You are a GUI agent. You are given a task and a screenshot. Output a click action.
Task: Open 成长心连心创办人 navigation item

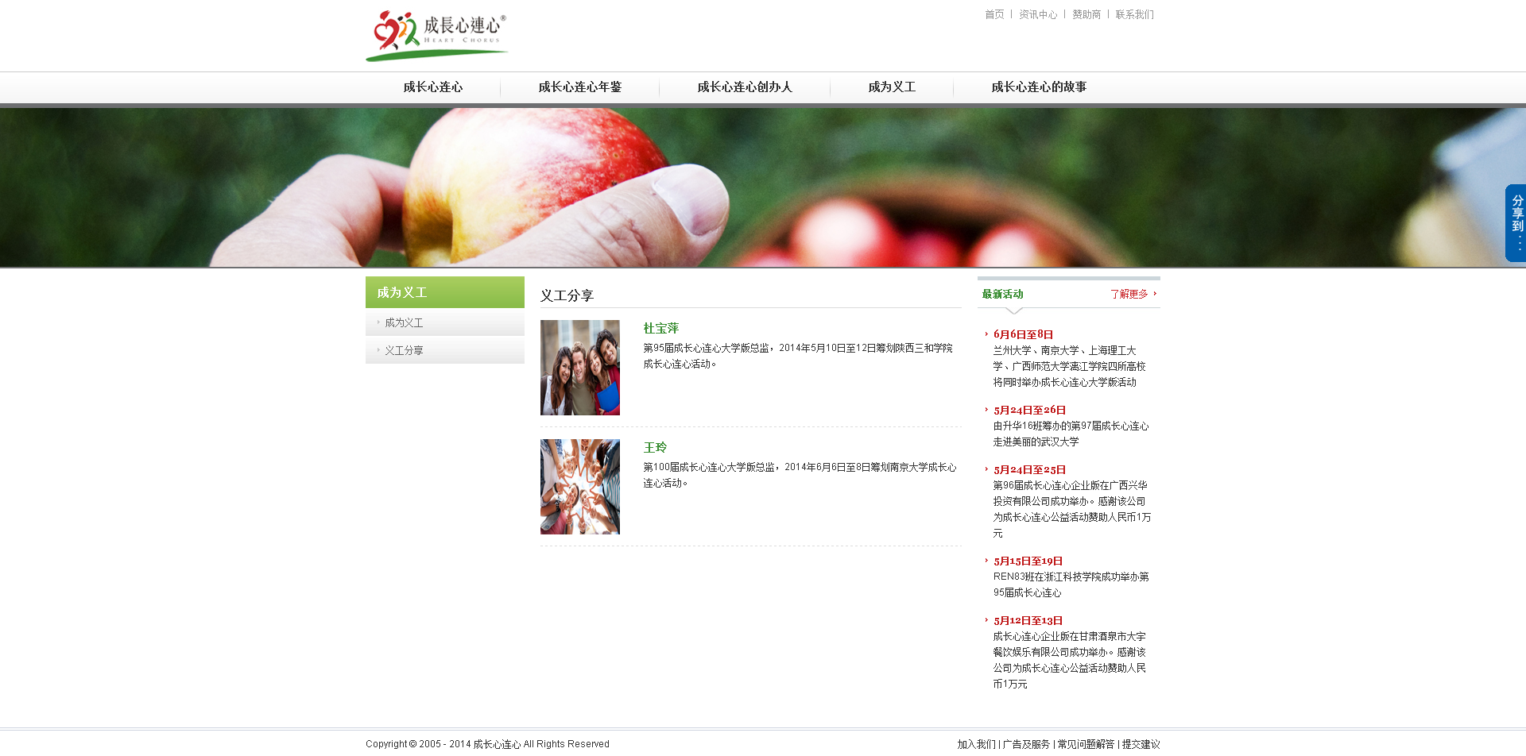[744, 87]
